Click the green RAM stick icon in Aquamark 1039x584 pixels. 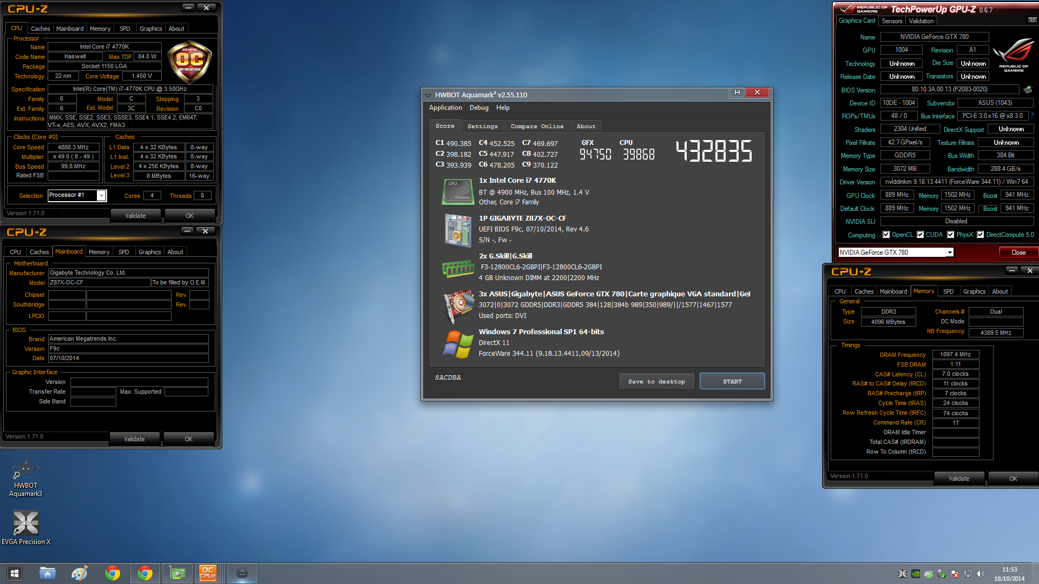pyautogui.click(x=458, y=268)
